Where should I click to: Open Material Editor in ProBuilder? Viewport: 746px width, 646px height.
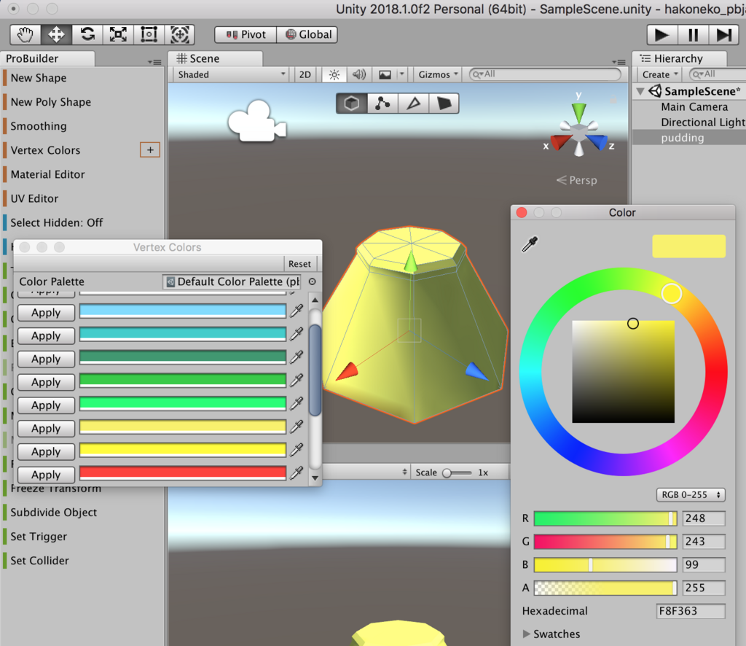(47, 175)
